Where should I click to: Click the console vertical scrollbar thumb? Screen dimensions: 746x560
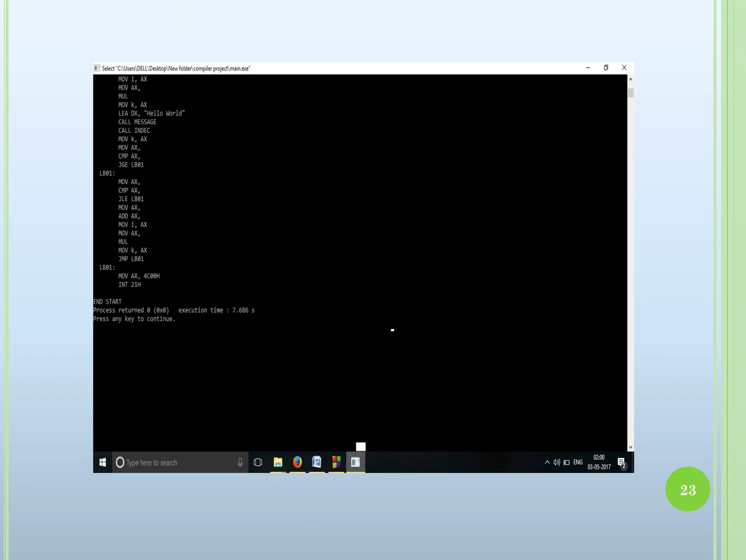coord(631,93)
